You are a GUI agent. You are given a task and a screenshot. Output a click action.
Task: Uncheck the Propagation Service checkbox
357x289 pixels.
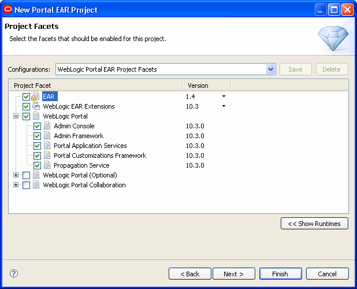coord(37,165)
